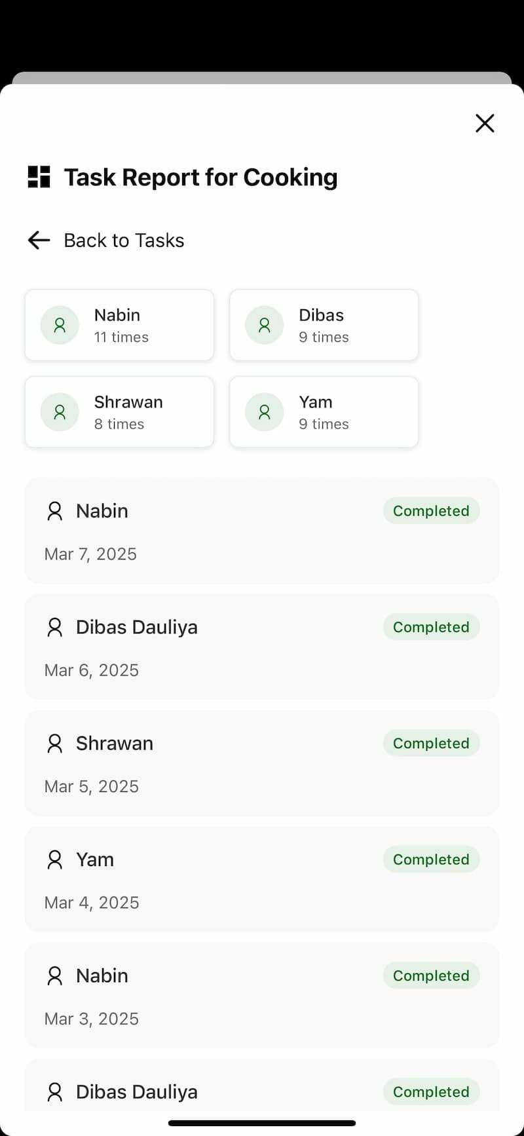The width and height of the screenshot is (524, 1136).
Task: Tap Yam's green avatar icon in summary
Action: pos(265,412)
